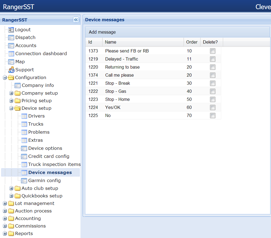Image resolution: width=271 pixels, height=238 pixels.
Task: Sort by the Order column header
Action: pyautogui.click(x=192, y=42)
